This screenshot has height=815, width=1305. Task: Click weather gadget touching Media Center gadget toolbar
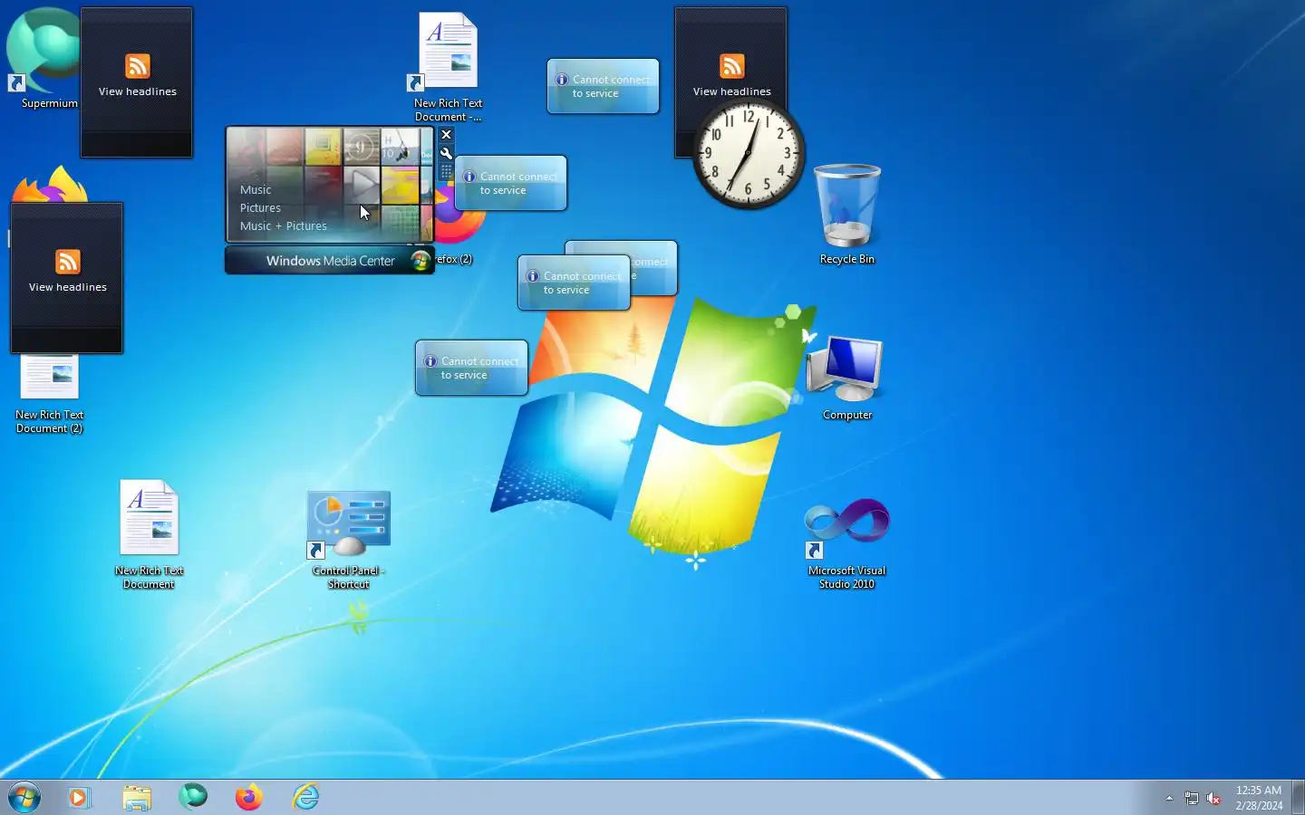511,183
